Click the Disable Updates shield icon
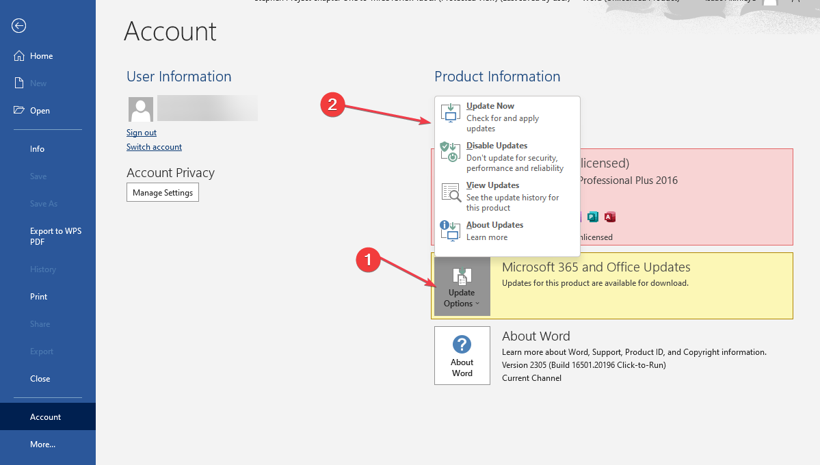This screenshot has height=465, width=820. (x=450, y=152)
